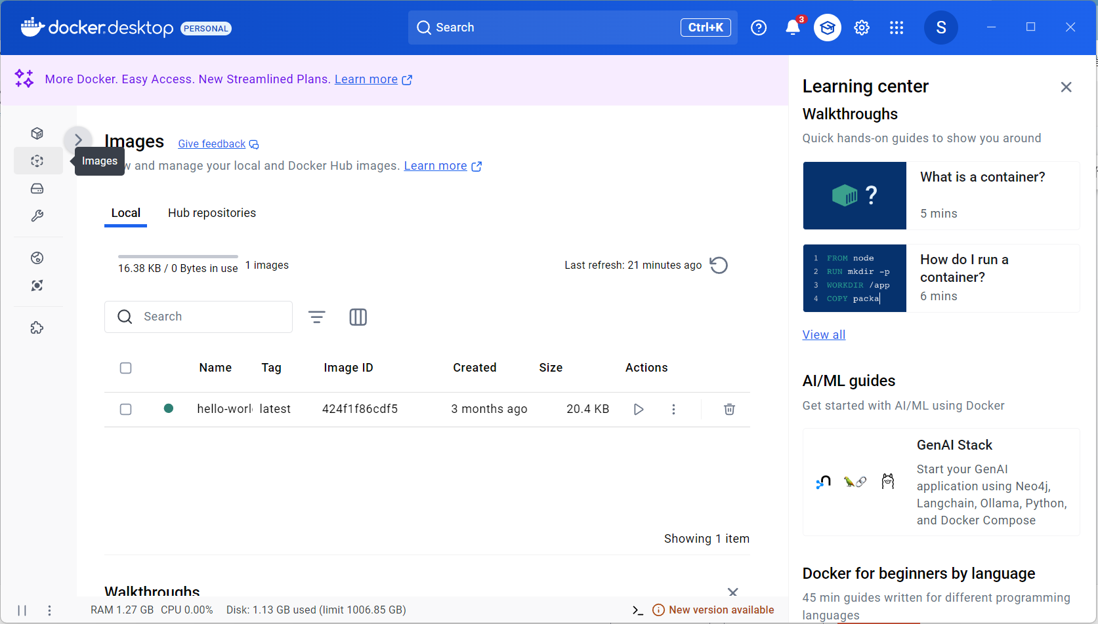Delete the hello-world image
1098x624 pixels.
coord(729,410)
